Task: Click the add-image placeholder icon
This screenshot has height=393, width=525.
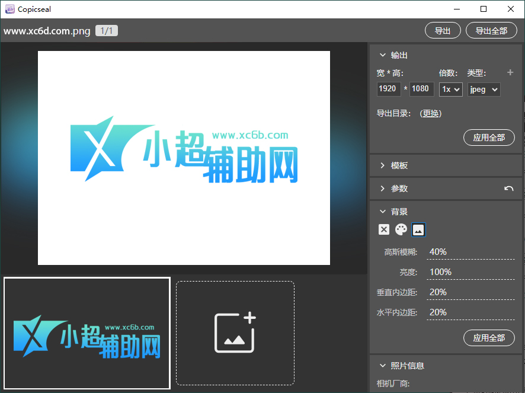Action: [235, 333]
